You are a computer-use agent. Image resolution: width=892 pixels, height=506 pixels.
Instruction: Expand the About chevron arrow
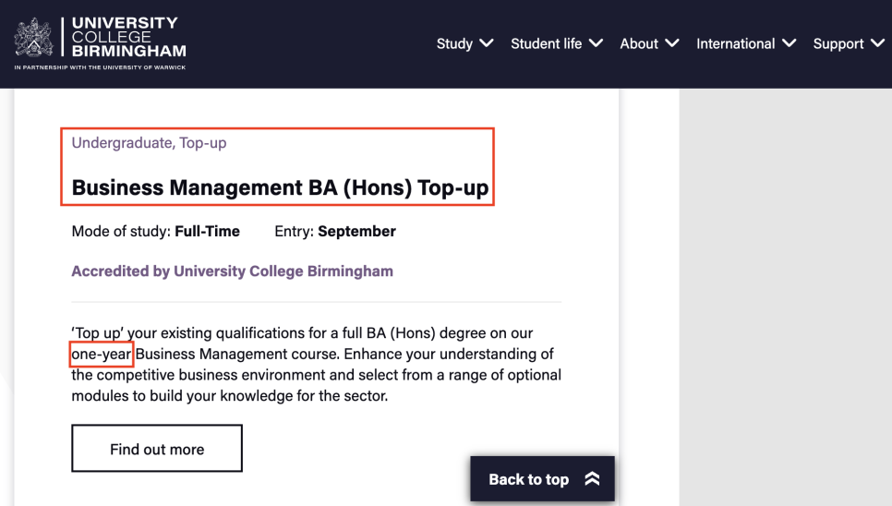point(672,43)
